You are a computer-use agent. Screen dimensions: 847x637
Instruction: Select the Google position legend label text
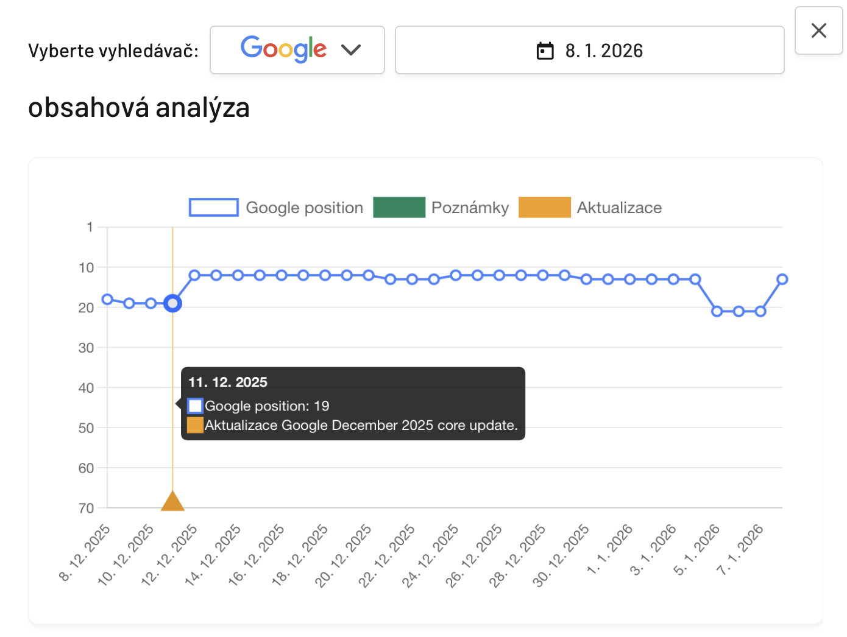pos(303,207)
